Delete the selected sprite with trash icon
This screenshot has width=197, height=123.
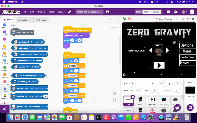133,97
